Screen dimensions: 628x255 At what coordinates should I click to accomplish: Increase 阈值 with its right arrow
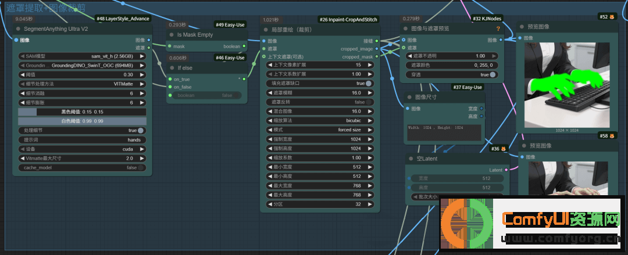pos(142,75)
